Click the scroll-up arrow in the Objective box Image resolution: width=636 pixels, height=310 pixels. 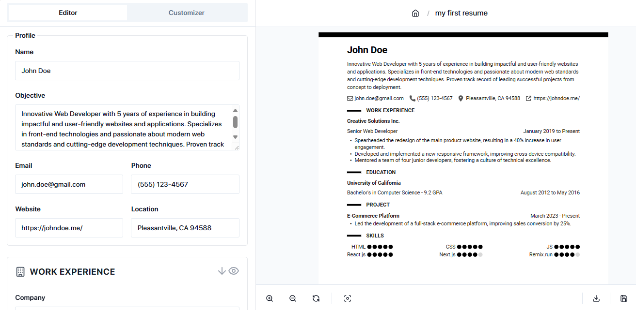pos(235,110)
